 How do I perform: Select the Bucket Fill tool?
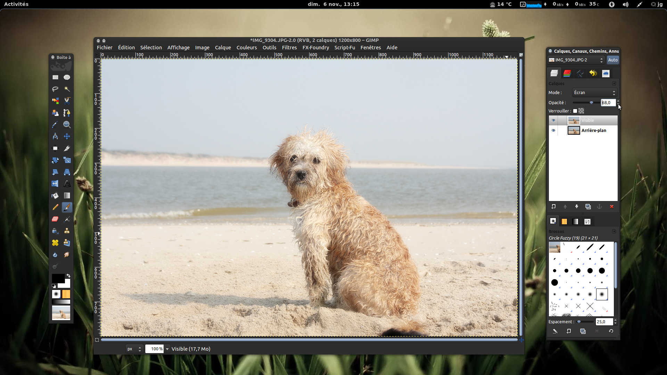55,195
